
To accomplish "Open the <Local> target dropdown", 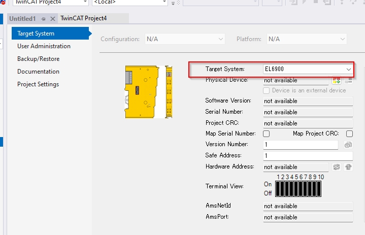I will [130, 3].
